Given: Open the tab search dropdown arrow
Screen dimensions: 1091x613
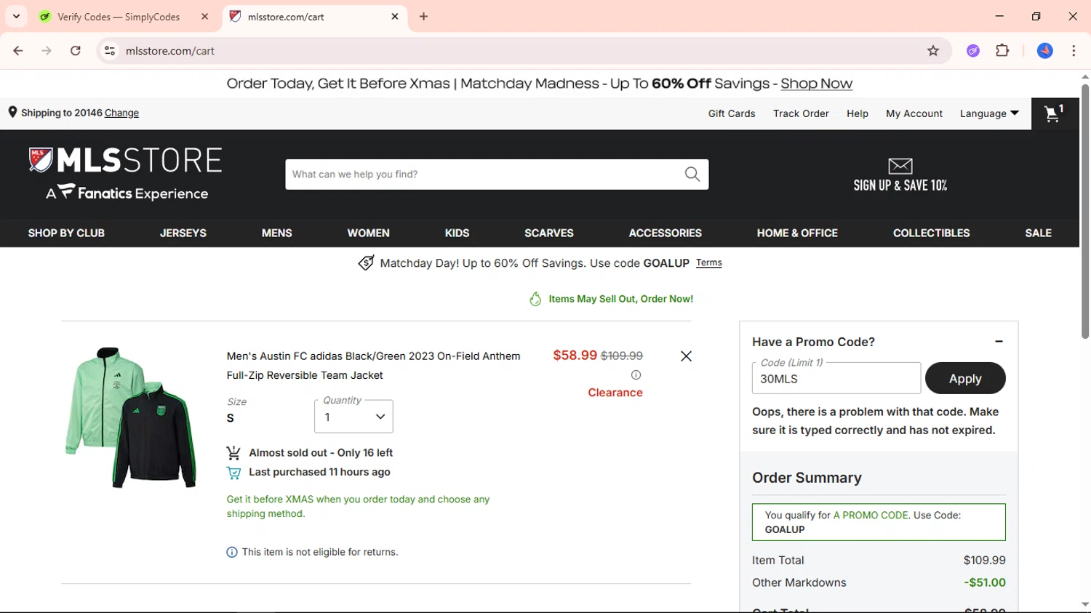Looking at the screenshot, I should tap(16, 17).
